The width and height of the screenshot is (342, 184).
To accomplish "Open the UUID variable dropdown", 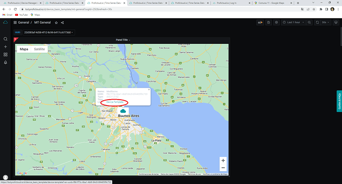I will point(49,33).
